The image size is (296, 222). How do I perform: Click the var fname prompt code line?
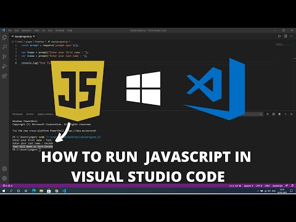tap(55, 52)
